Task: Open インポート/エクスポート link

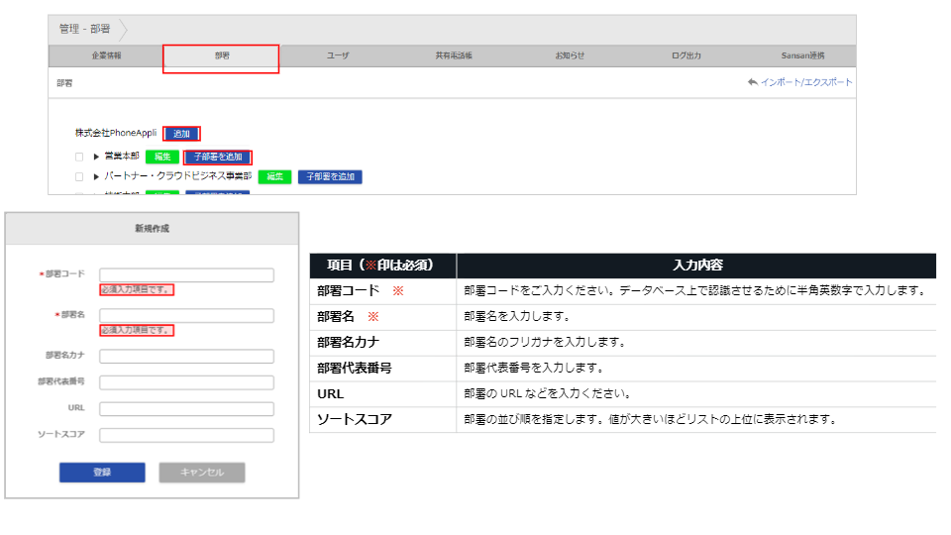Action: 806,82
